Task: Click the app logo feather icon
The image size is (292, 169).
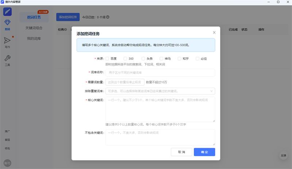Action: point(7,12)
